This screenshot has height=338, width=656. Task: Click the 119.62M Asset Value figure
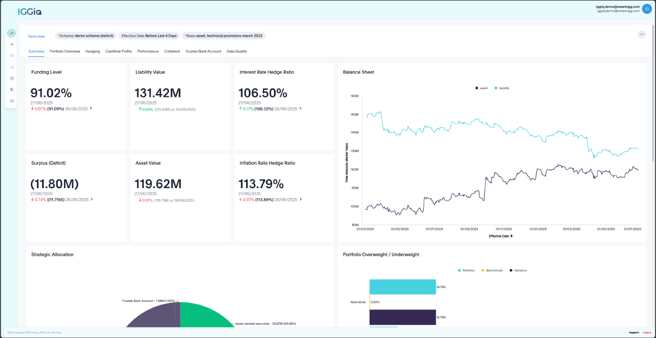[158, 183]
